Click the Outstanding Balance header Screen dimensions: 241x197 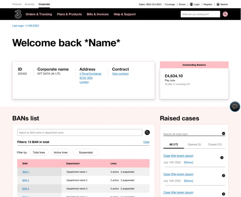[x=194, y=65]
